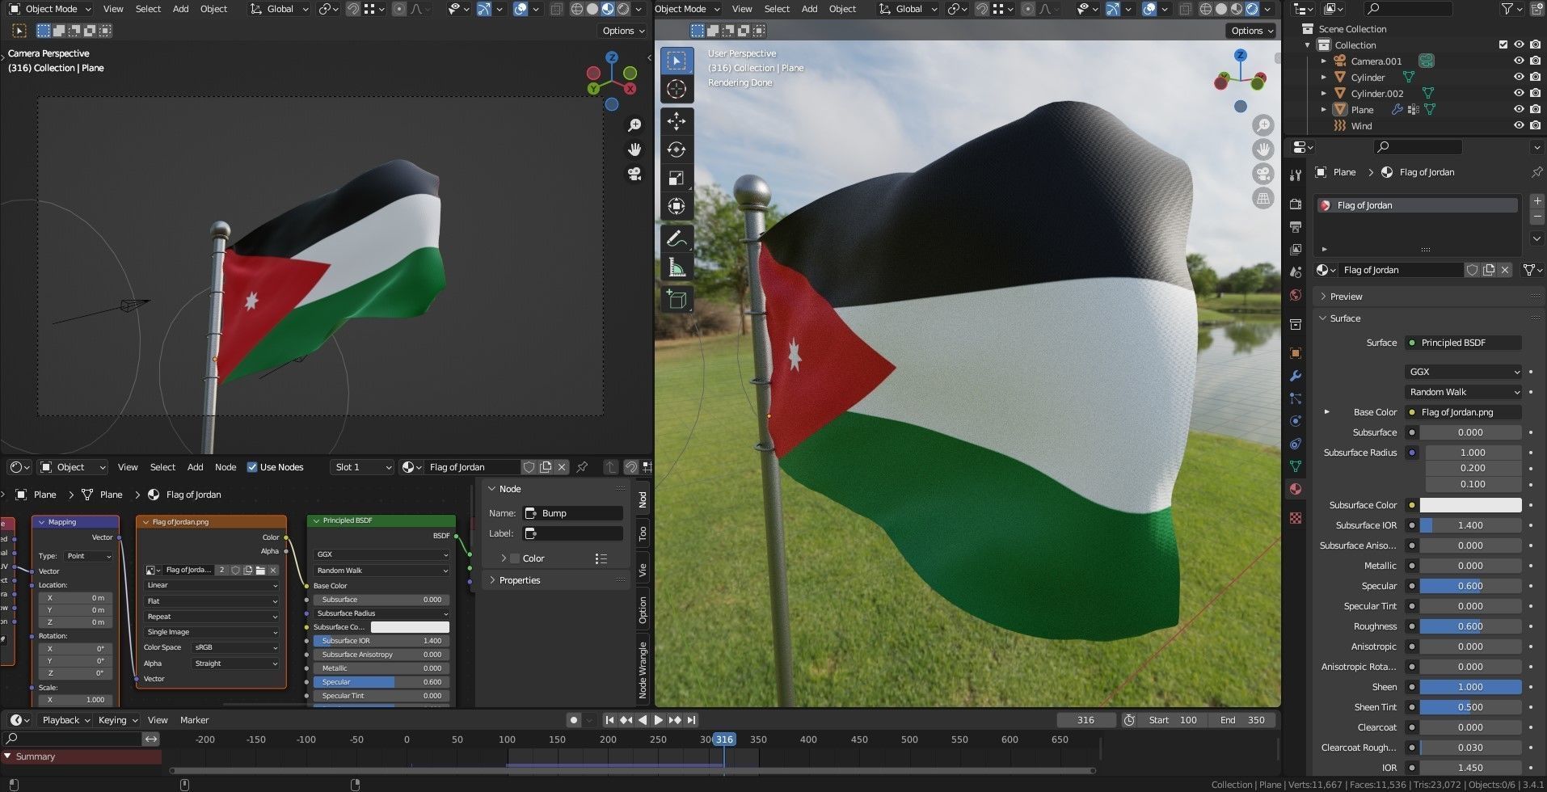1547x792 pixels.
Task: Click the zoom magnifier in right viewport
Action: coord(1262,125)
